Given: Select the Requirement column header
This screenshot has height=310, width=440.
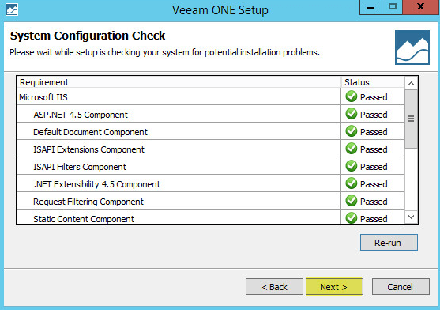Looking at the screenshot, I should tap(179, 82).
